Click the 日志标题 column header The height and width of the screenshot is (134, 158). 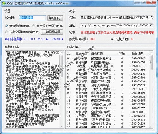coord(97,54)
